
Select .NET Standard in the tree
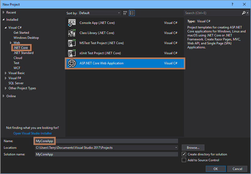pyautogui.click(x=23, y=53)
